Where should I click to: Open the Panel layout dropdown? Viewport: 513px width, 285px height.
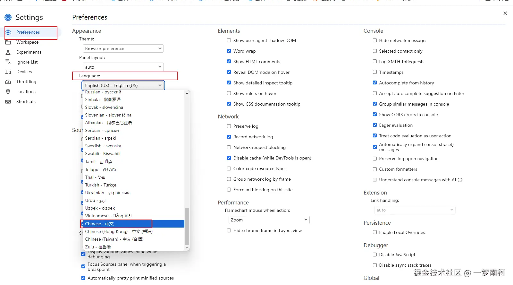click(123, 67)
